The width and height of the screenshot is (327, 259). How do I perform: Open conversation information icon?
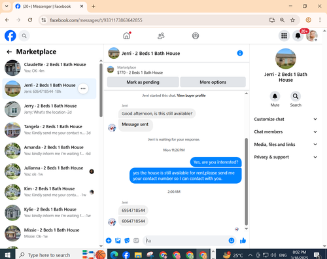click(240, 53)
